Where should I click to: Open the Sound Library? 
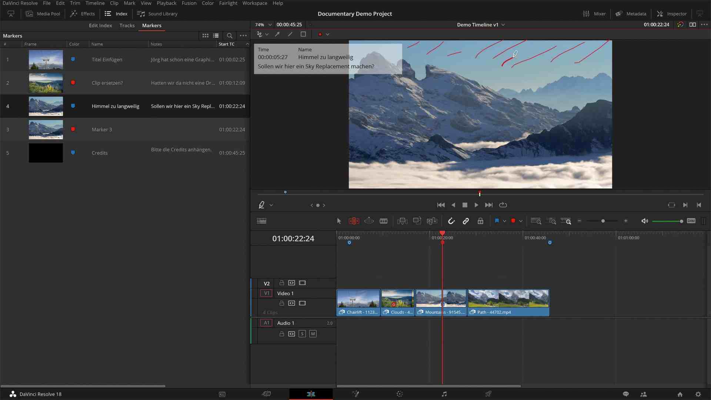[x=157, y=14]
